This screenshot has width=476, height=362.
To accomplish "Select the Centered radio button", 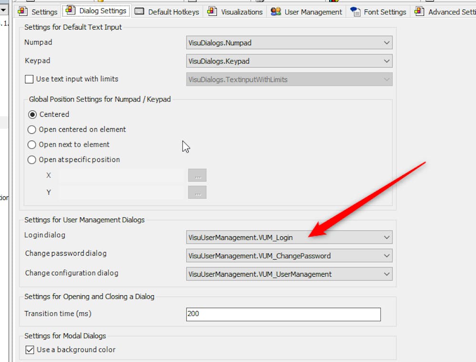I will click(x=32, y=115).
